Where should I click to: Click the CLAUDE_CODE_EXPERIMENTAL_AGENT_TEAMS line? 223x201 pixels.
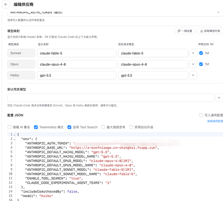68,183
